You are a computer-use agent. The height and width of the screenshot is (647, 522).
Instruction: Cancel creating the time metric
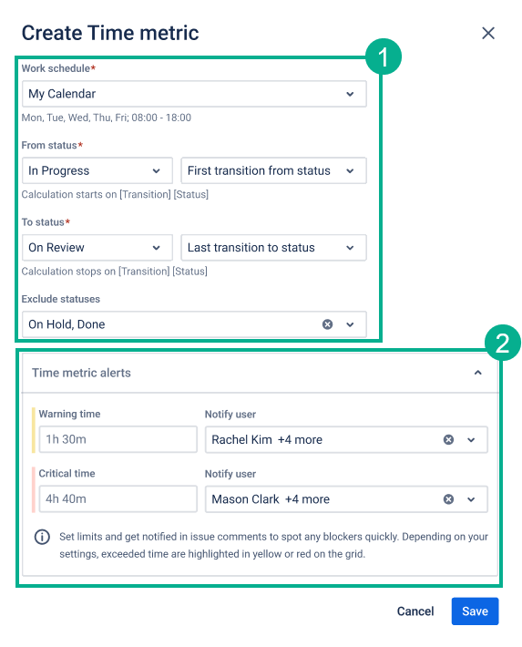coord(415,611)
